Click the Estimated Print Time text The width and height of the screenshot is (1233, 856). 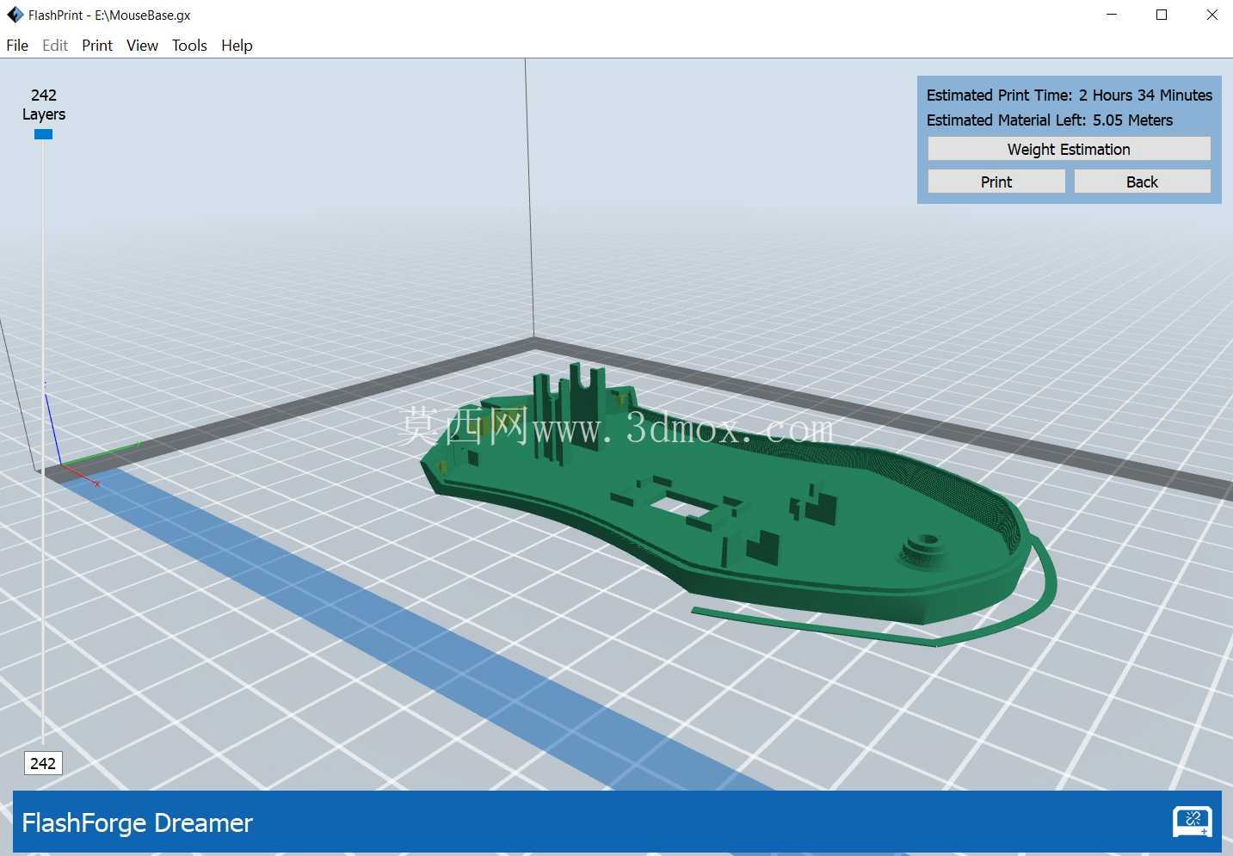[1070, 95]
